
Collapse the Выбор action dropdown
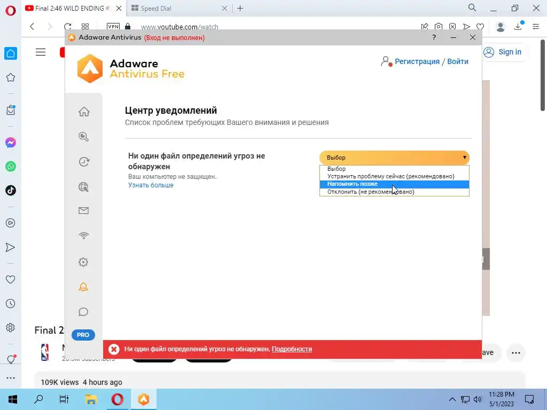(394, 157)
